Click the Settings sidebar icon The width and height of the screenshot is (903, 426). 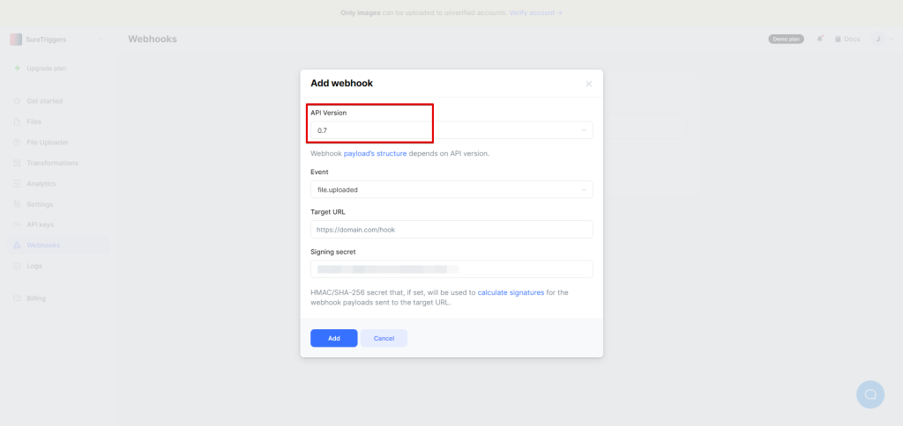point(17,204)
